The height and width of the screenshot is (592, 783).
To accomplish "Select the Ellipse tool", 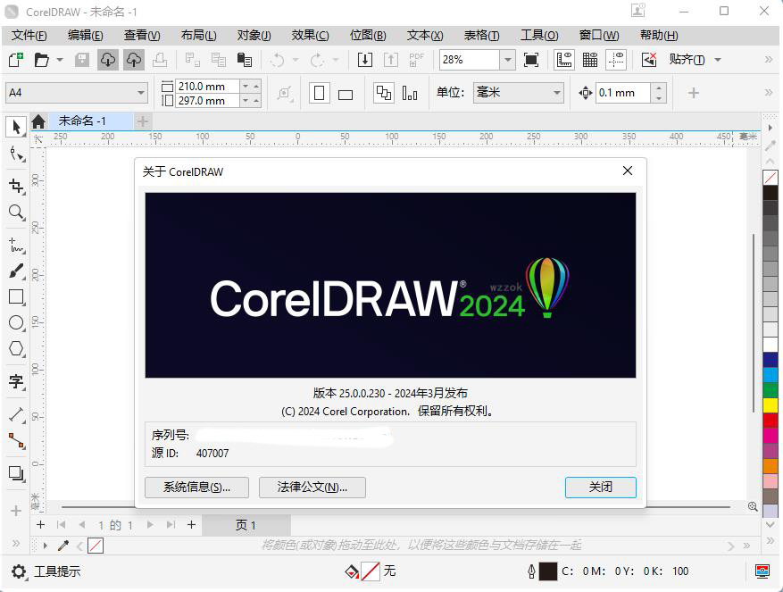I will pyautogui.click(x=16, y=322).
